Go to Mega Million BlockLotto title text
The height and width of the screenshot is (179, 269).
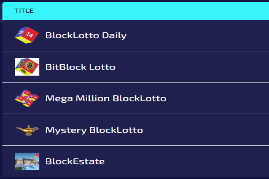click(x=105, y=98)
